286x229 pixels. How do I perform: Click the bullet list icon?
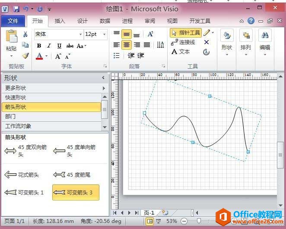(117, 55)
